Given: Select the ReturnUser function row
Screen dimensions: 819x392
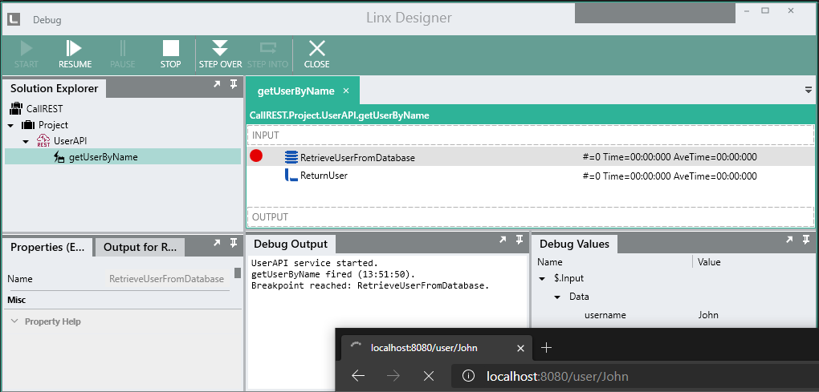Looking at the screenshot, I should point(530,176).
